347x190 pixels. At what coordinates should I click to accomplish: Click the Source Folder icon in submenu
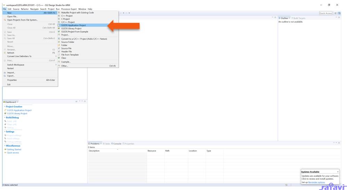pos(59,42)
